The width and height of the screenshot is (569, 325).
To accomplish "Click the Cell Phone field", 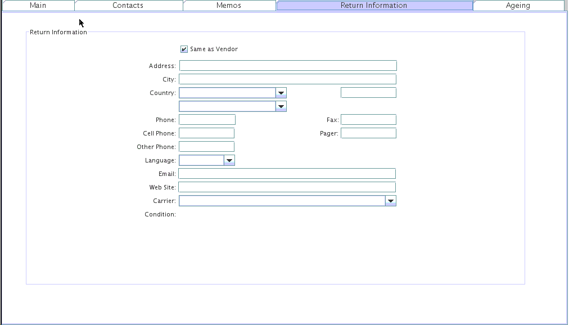I will [206, 133].
